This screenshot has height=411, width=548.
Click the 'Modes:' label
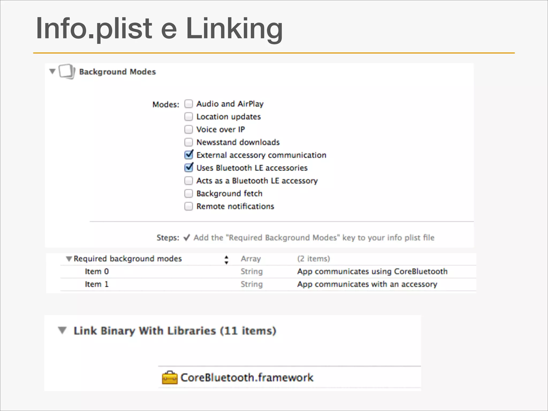pyautogui.click(x=166, y=104)
